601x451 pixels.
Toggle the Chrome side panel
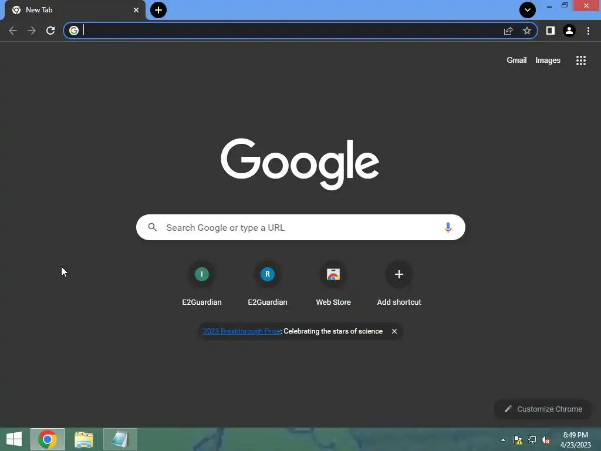tap(551, 31)
